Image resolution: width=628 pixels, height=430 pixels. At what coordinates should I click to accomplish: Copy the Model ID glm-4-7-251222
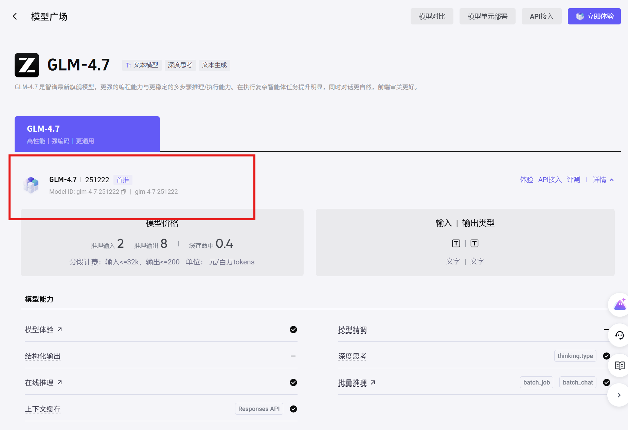click(x=123, y=192)
